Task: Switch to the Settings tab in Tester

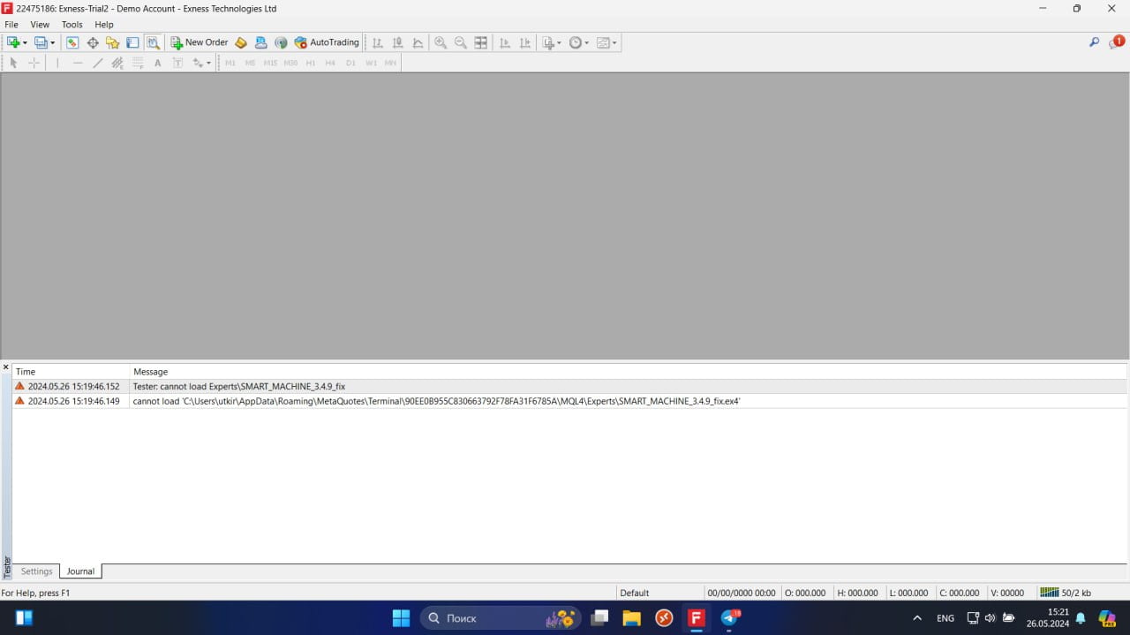Action: [37, 571]
